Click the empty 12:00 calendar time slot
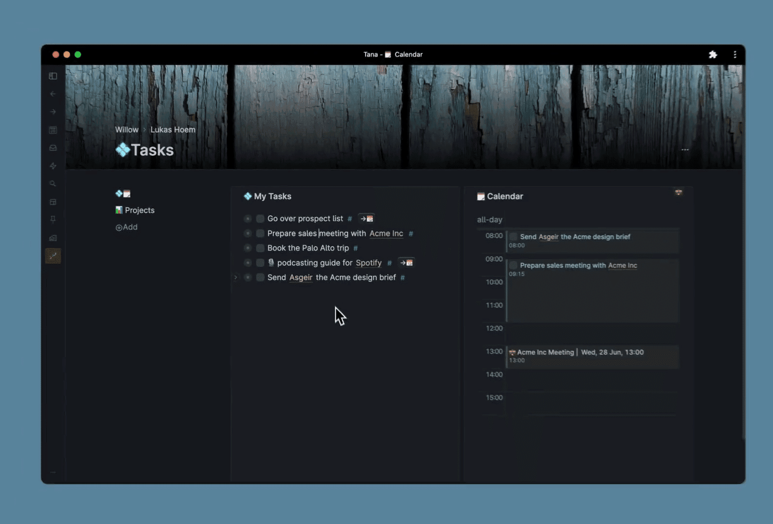 coord(593,334)
